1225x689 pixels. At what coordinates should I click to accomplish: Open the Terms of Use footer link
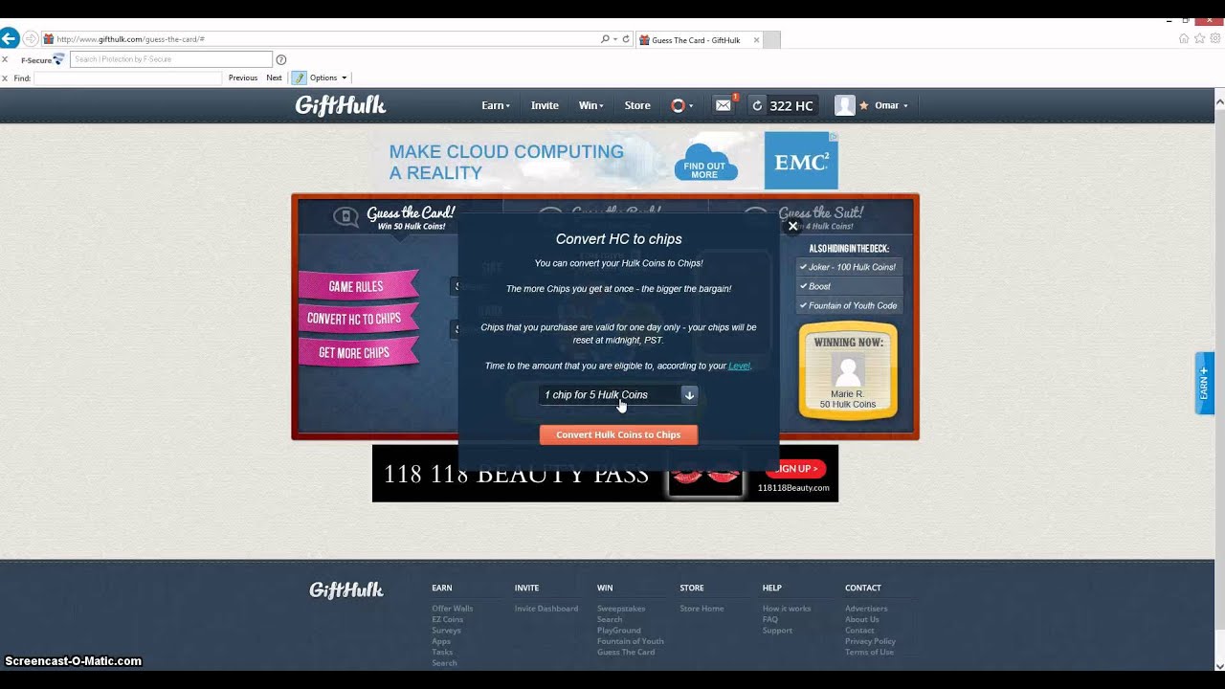coord(869,653)
